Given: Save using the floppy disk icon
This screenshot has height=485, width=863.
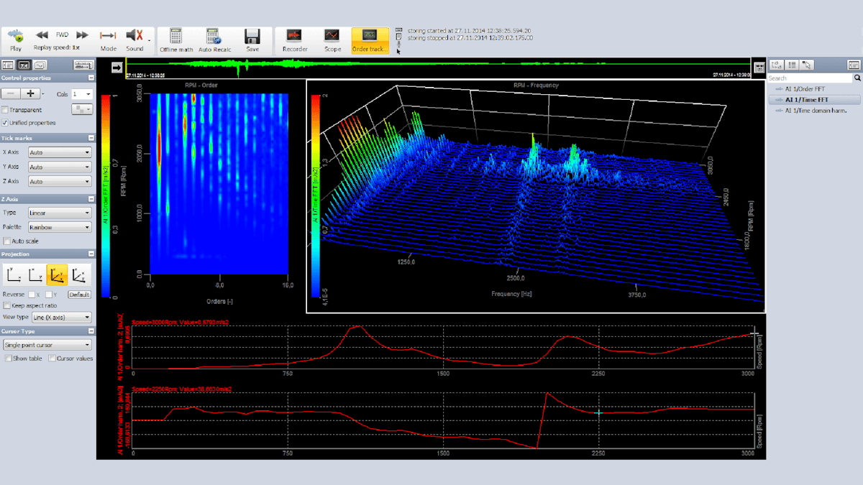Looking at the screenshot, I should [252, 41].
